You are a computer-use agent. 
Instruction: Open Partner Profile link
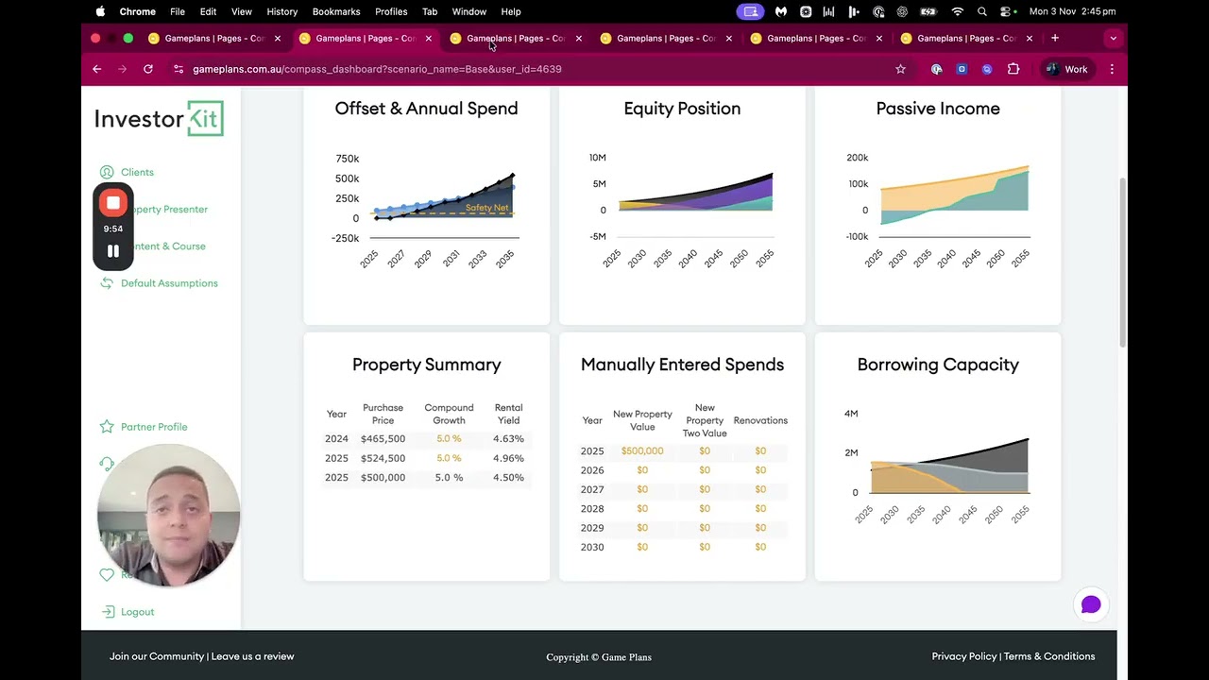coord(154,427)
